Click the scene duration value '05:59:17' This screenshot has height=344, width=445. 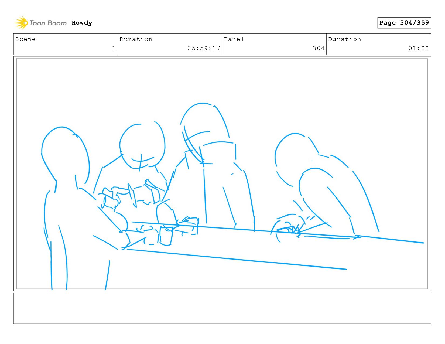(204, 48)
